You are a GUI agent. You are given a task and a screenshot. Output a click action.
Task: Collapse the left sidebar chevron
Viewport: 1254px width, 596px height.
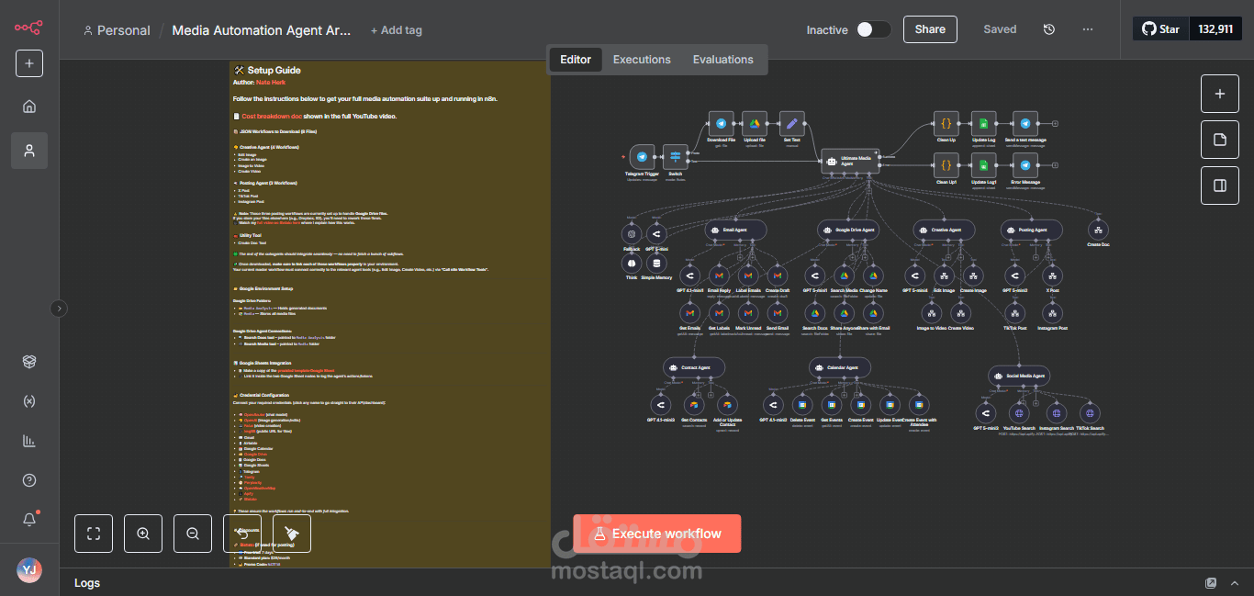click(60, 309)
